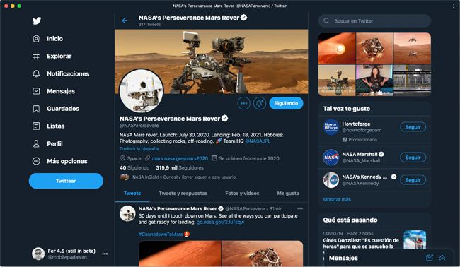This screenshot has height=267, width=460.
Task: Open Más opciones circle icon
Action: pyautogui.click(x=36, y=161)
